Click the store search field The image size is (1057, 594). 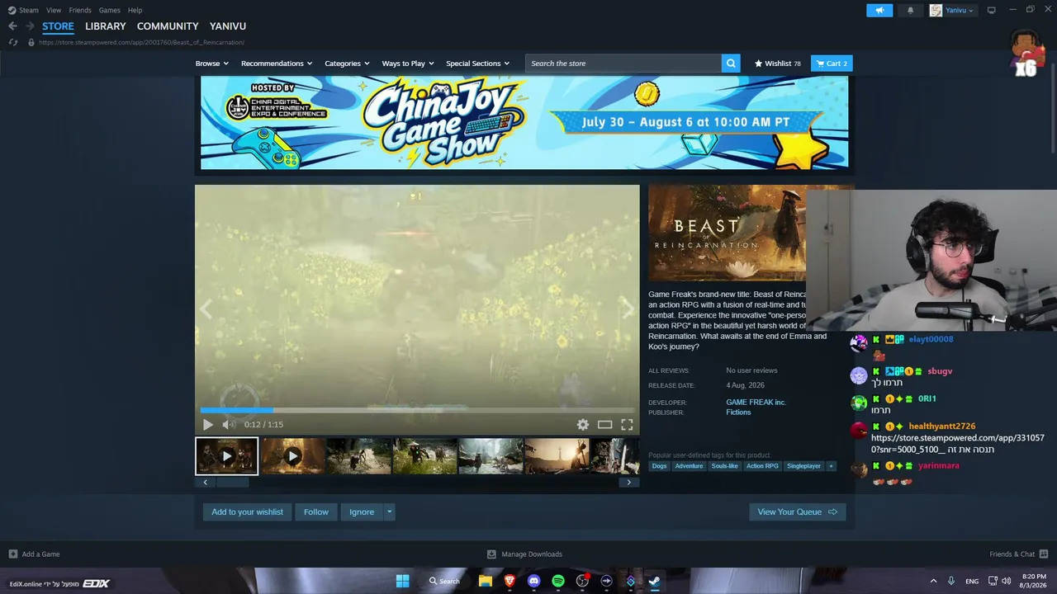pyautogui.click(x=623, y=64)
